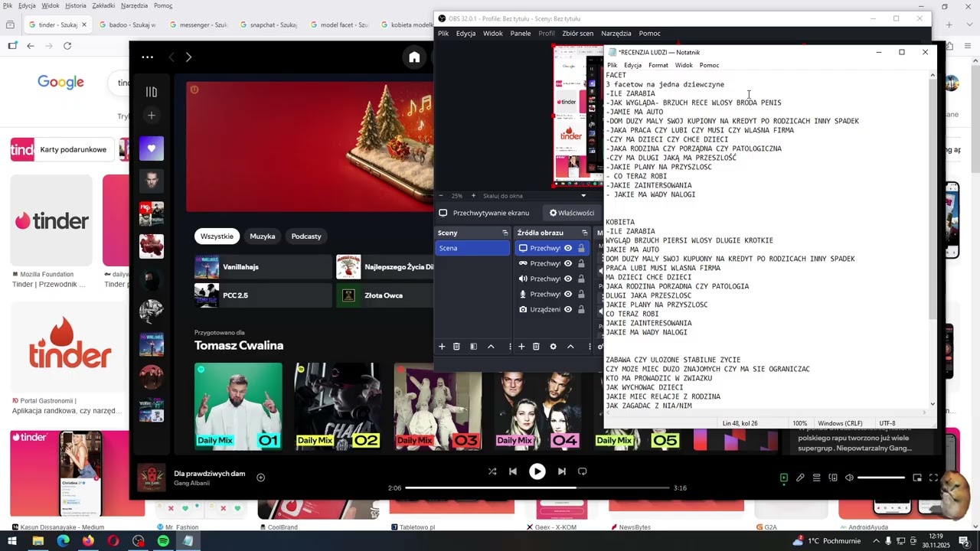The height and width of the screenshot is (551, 980).
Task: Adjust the Spotify volume slider
Action: (880, 478)
